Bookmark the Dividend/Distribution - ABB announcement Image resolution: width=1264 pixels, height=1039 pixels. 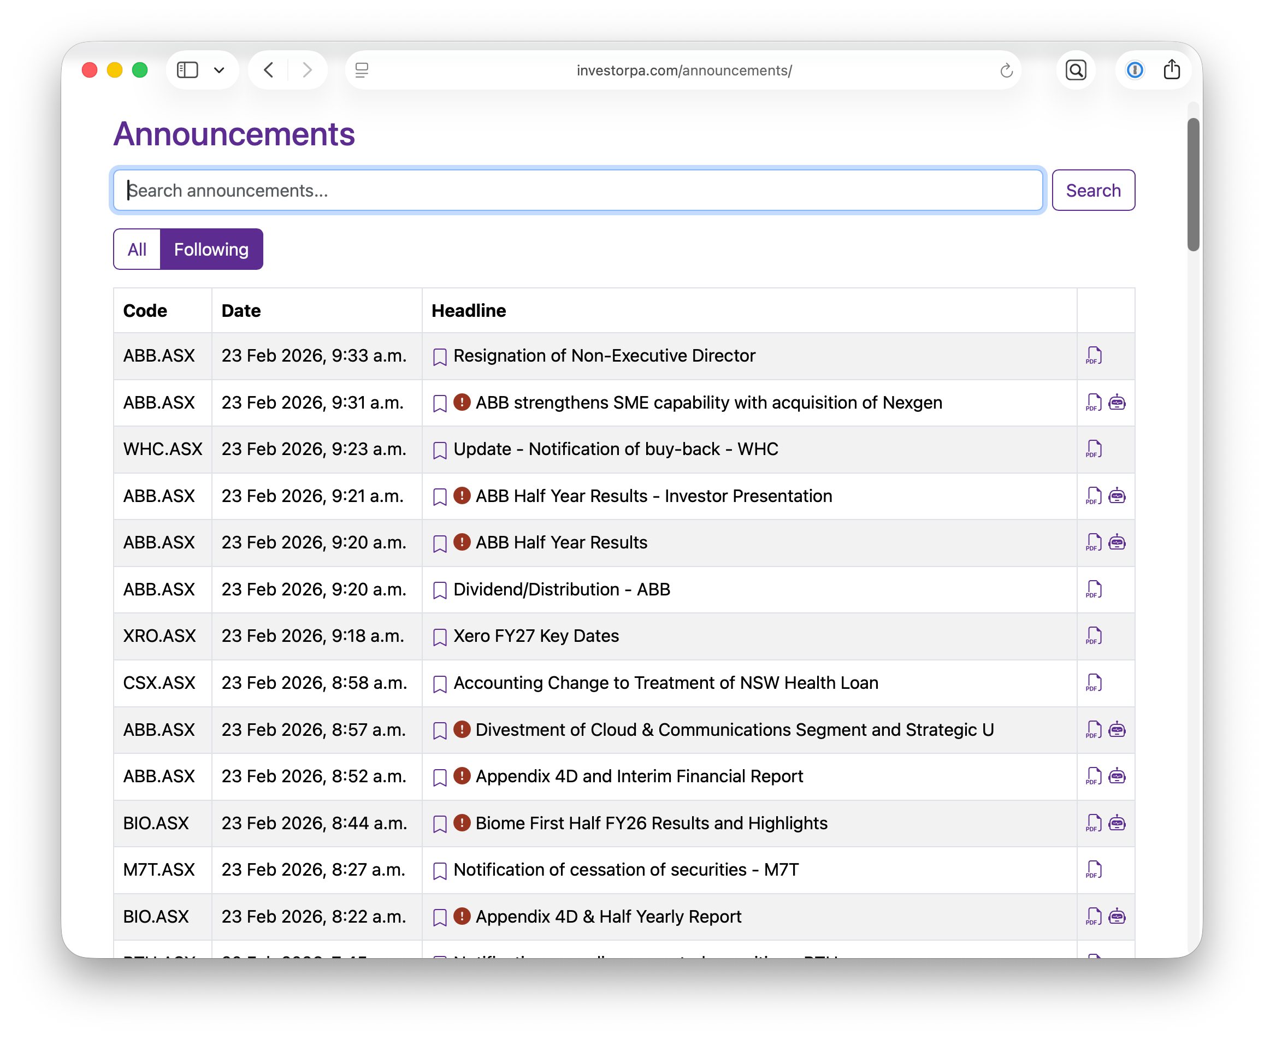coord(440,590)
